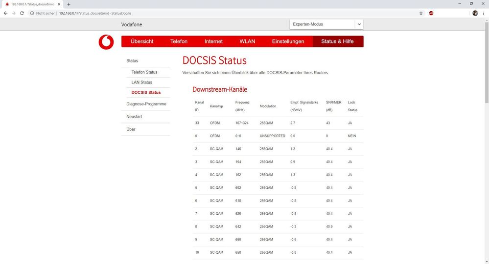This screenshot has width=489, height=264.
Task: Open Über in the sidebar
Action: pos(131,129)
